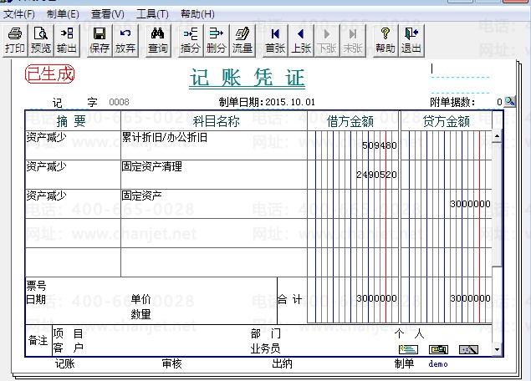Open 预览 print preview
Viewport: 531px width, 381px height.
coord(40,39)
